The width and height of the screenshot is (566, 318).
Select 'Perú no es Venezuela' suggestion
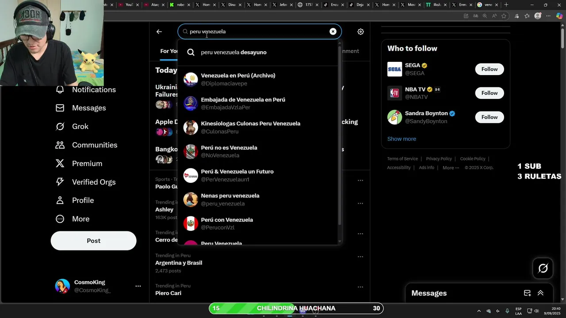coord(259,151)
